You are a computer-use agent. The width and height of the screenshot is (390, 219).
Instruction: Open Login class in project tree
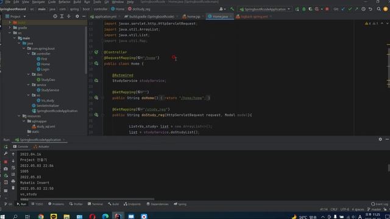point(45,69)
